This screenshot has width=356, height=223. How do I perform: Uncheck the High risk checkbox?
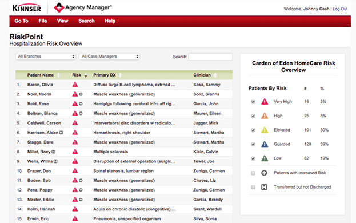(253, 116)
